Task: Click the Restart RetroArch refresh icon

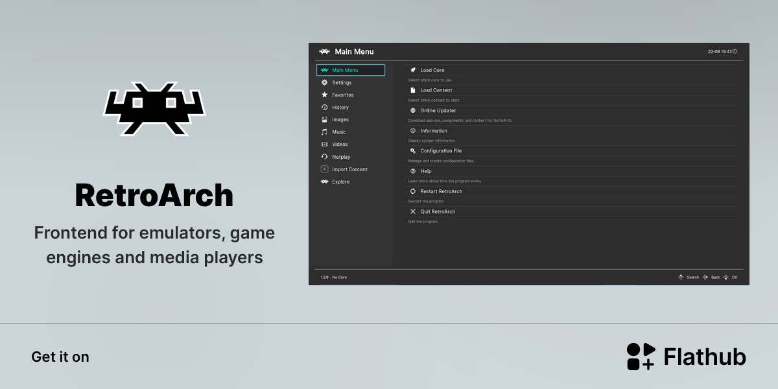Action: pyautogui.click(x=413, y=191)
